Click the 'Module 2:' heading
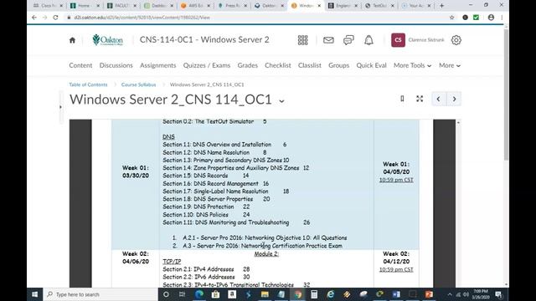The width and height of the screenshot is (536, 301). [266, 254]
